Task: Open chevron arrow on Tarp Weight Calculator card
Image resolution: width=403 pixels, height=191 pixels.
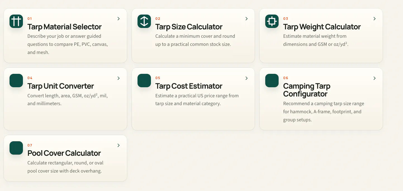Action: 374,19
